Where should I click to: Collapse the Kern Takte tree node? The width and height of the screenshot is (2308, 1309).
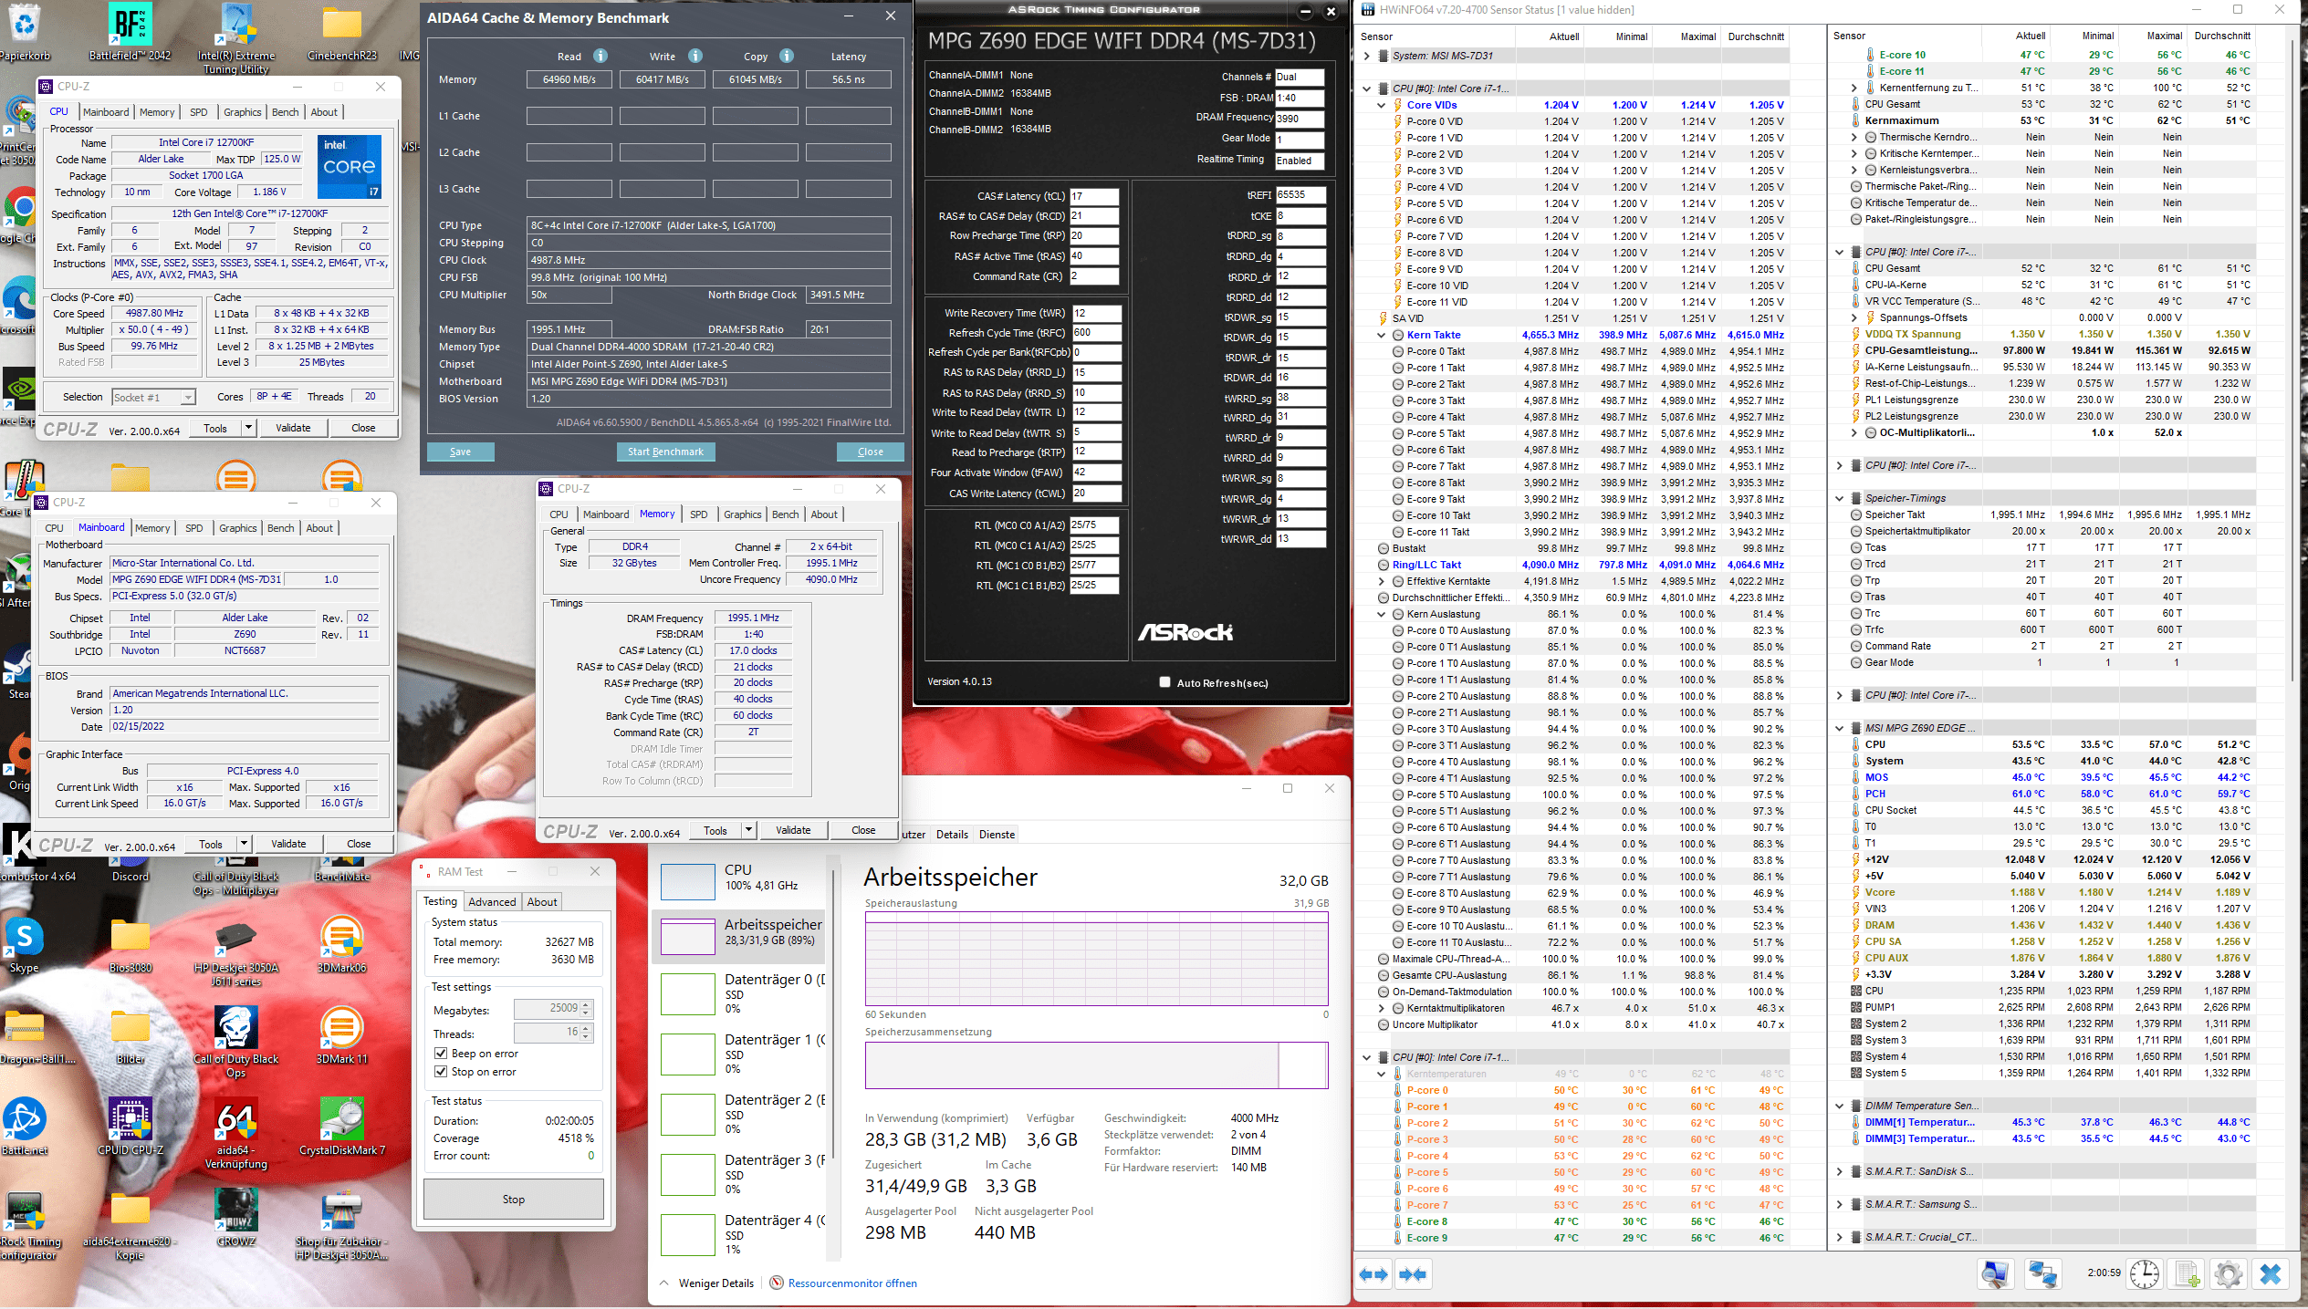[1381, 335]
